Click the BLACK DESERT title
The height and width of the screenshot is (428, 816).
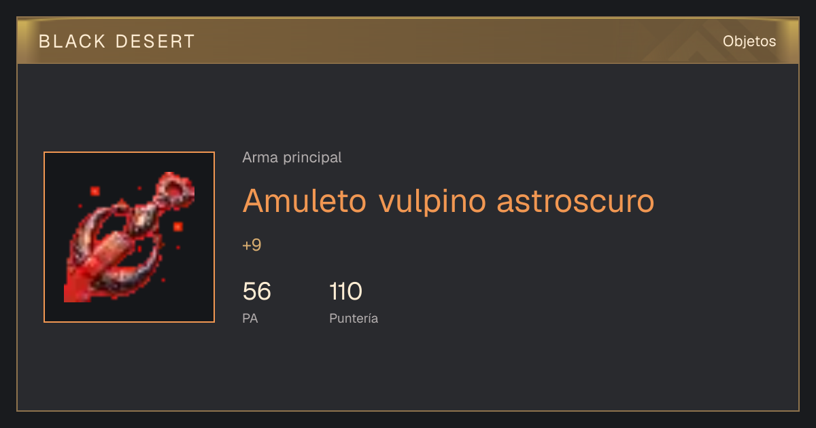[117, 41]
